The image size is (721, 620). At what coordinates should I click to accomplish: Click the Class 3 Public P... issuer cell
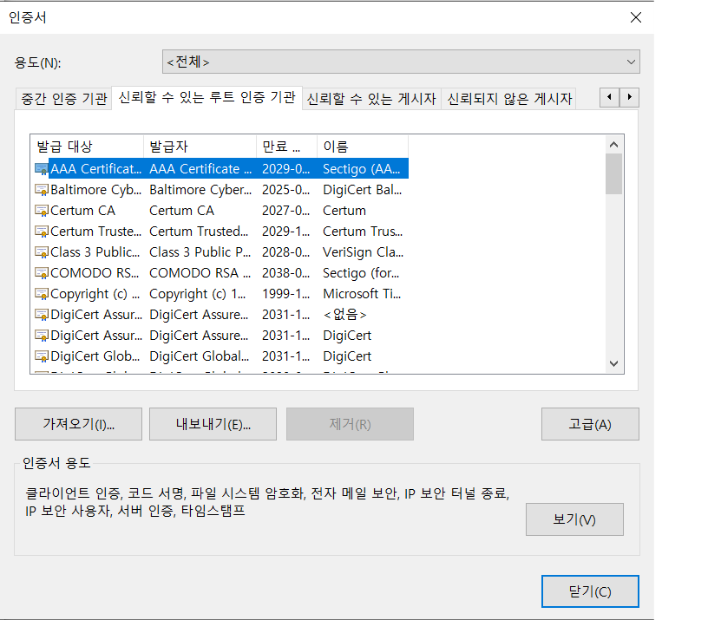click(200, 252)
